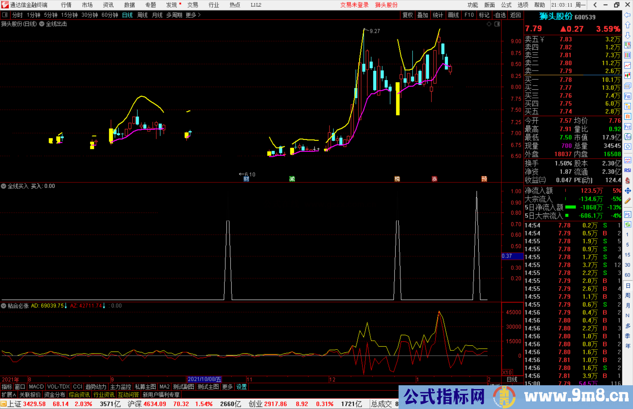Toggle the circle beside 全线出击 indicator

[42, 24]
